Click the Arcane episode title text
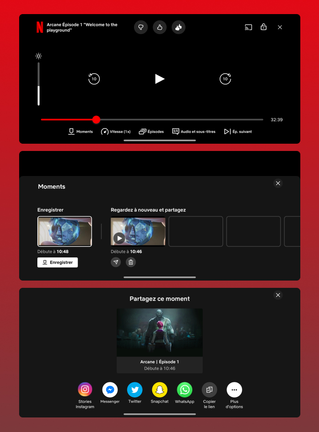The image size is (319, 432). point(82,27)
